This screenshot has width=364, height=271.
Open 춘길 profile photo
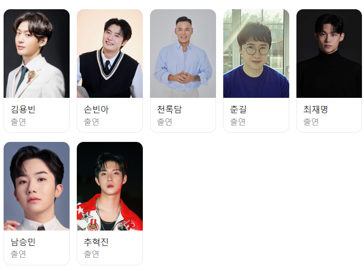256,53
